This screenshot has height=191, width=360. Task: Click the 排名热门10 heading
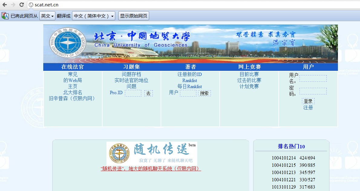click(291, 147)
